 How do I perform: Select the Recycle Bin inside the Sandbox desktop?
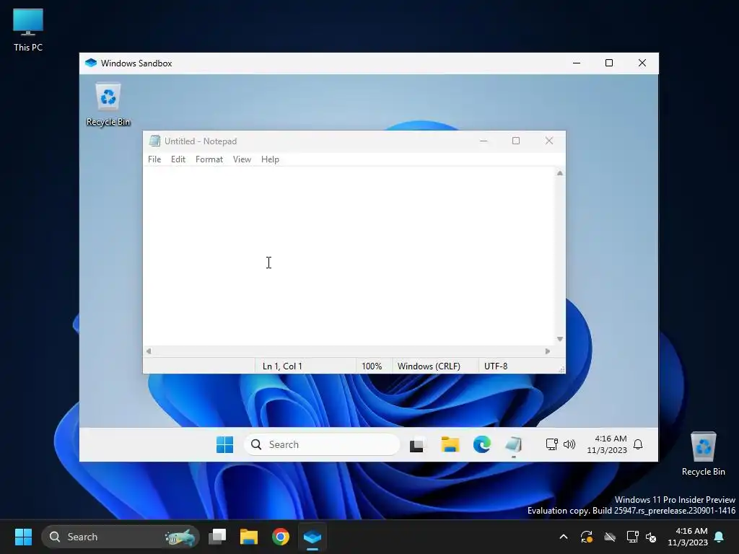(108, 105)
